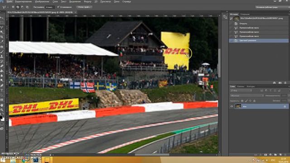Toggle lock image pixels brush icon

(x=246, y=101)
